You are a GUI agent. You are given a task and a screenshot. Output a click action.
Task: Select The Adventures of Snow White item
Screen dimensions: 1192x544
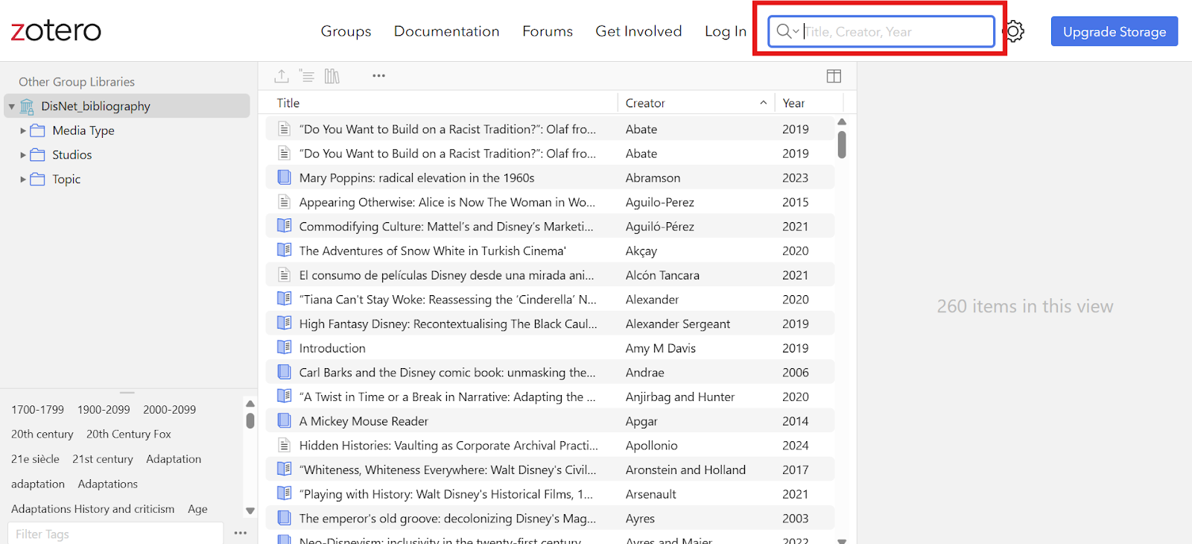[550, 250]
